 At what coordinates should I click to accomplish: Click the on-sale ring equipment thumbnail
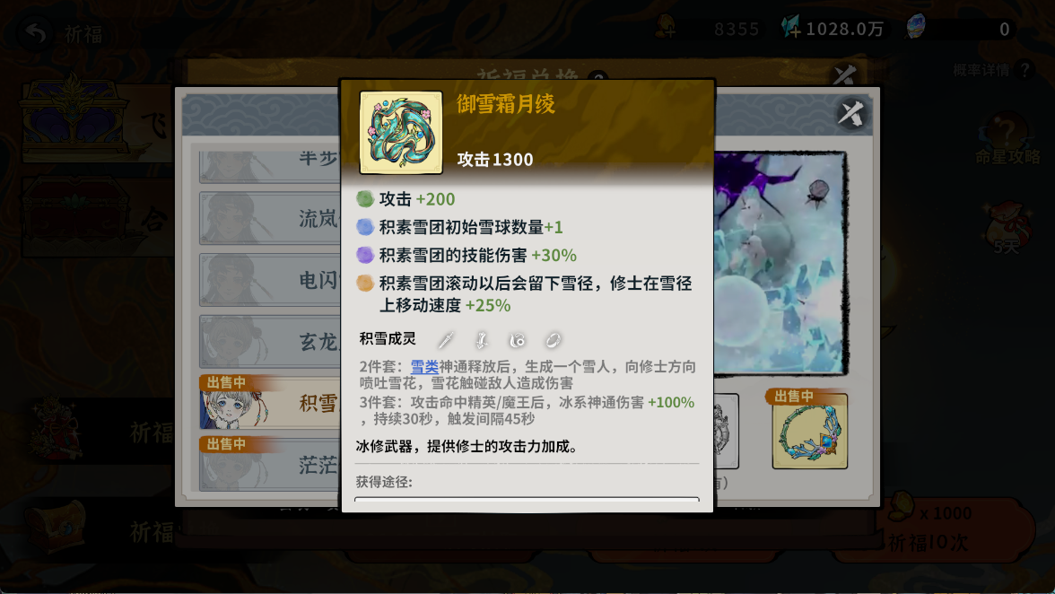click(809, 432)
